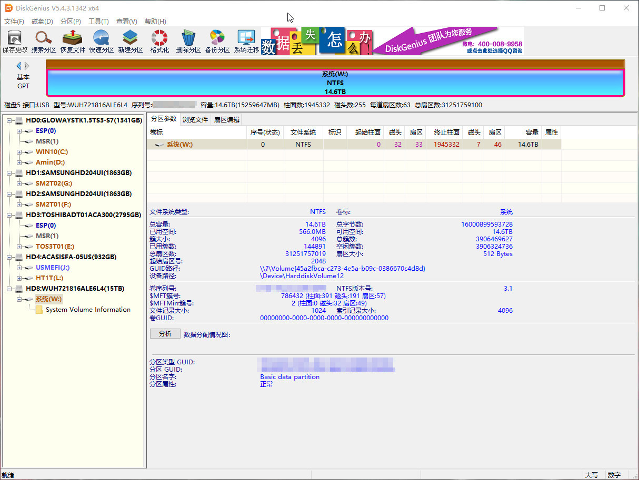Select the blue 系统(W:) partition bar
The height and width of the screenshot is (480, 639).
(335, 83)
